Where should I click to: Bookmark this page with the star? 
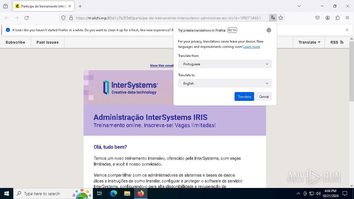coord(281,18)
